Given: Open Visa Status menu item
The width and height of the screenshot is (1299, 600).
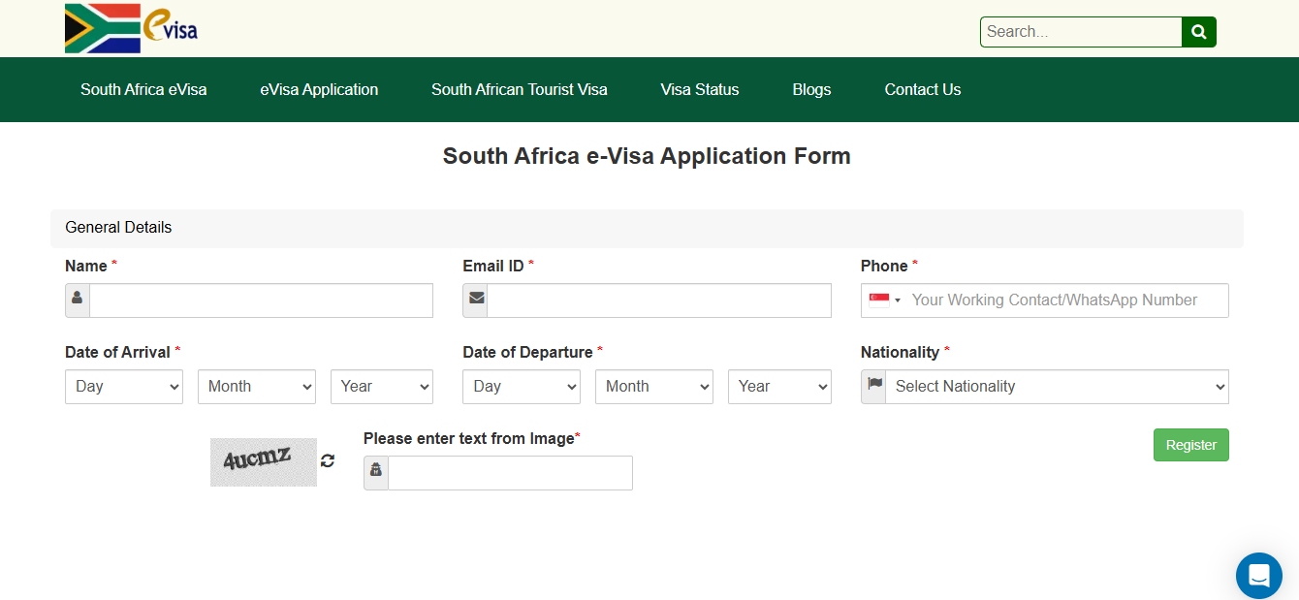Looking at the screenshot, I should click(x=700, y=89).
